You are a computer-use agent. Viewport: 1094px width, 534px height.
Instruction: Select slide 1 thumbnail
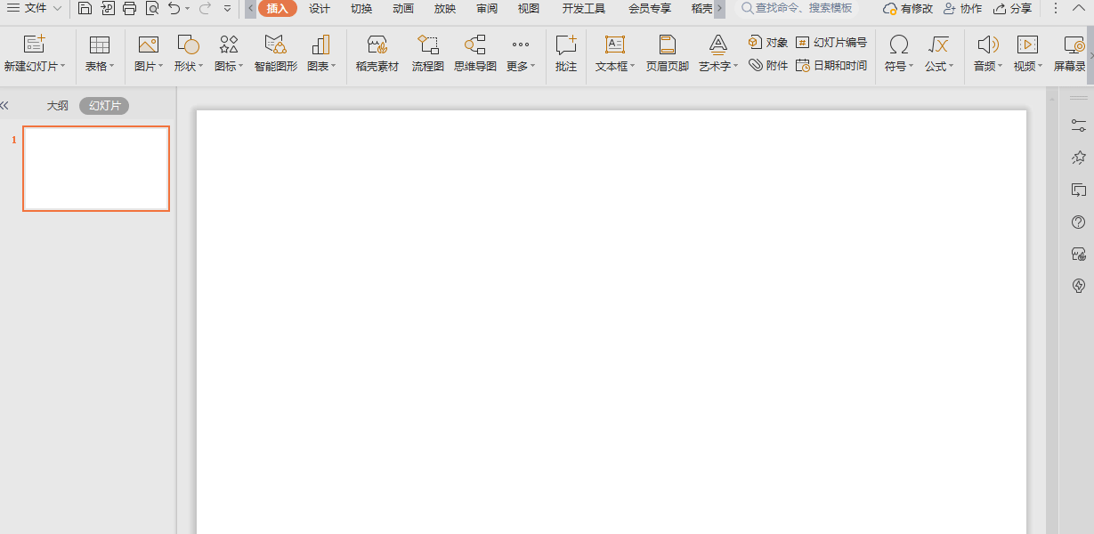(x=96, y=168)
